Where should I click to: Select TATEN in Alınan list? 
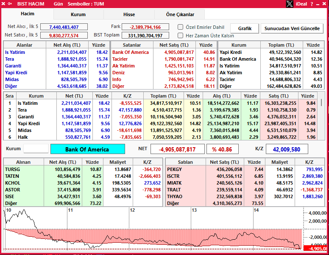[12, 176]
